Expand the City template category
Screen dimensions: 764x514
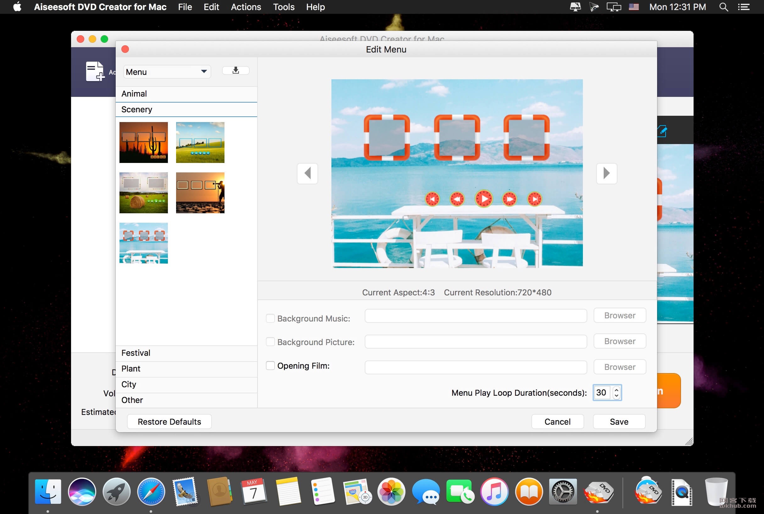[186, 384]
